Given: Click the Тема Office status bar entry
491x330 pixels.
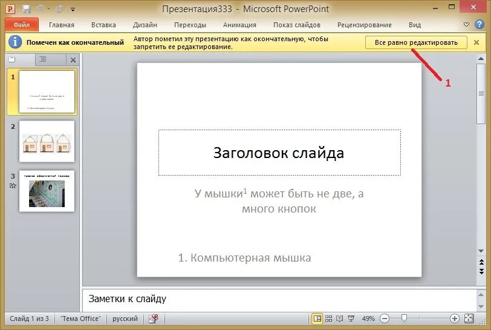Looking at the screenshot, I should 80,318.
